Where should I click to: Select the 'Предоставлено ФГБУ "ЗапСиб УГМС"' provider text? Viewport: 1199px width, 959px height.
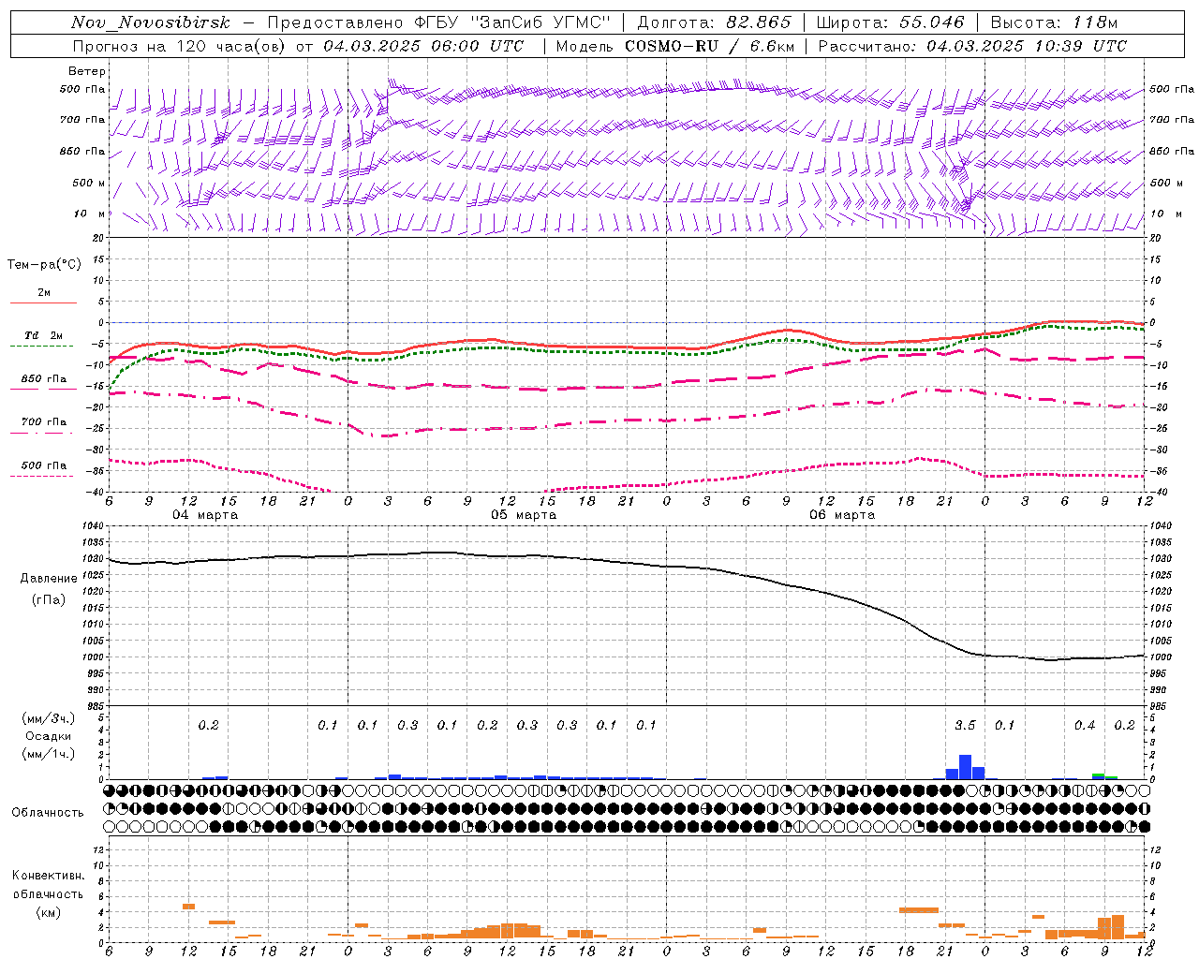pos(439,22)
